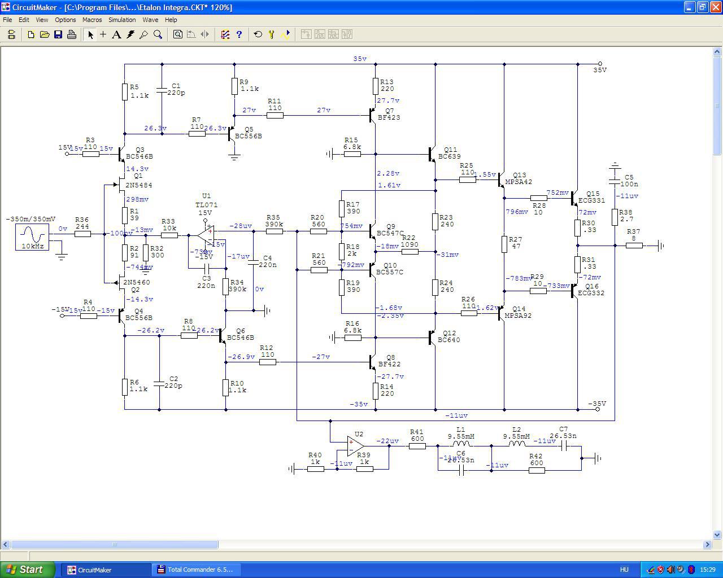This screenshot has width=723, height=578.
Task: Click the Q16 ECG332 transistor label
Action: click(591, 290)
